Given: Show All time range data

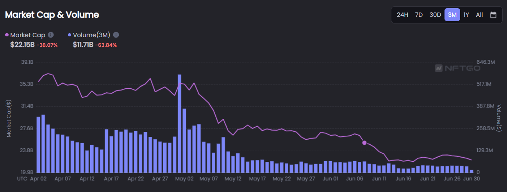Looking at the screenshot, I should (x=479, y=15).
